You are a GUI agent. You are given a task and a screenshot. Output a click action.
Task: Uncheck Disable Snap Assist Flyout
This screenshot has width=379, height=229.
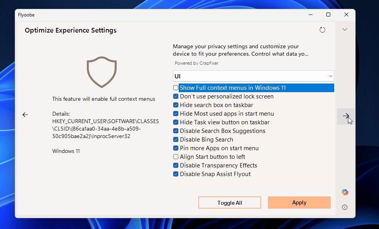pyautogui.click(x=176, y=174)
